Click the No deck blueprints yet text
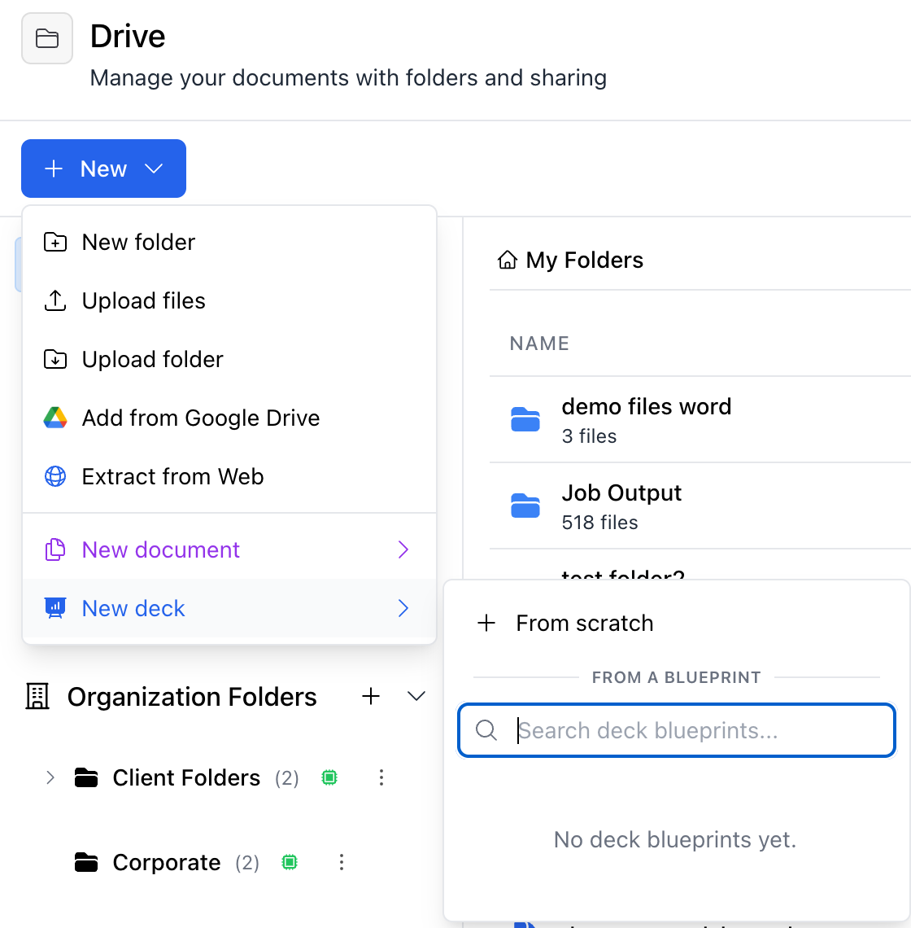 (x=675, y=840)
